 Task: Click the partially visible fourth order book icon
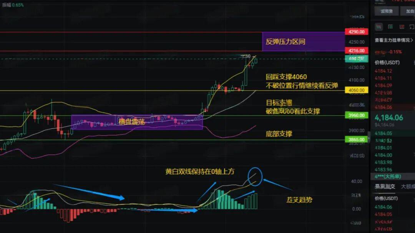pyautogui.click(x=413, y=26)
